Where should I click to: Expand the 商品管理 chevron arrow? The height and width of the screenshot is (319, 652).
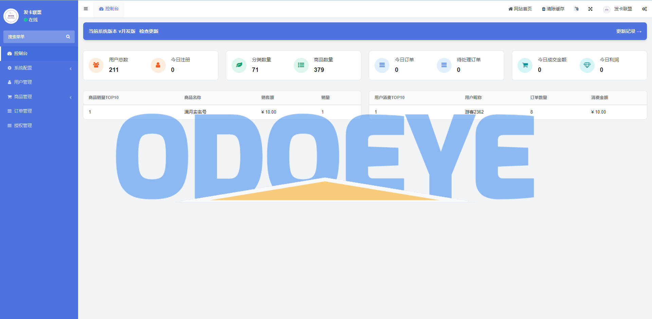[x=71, y=97]
